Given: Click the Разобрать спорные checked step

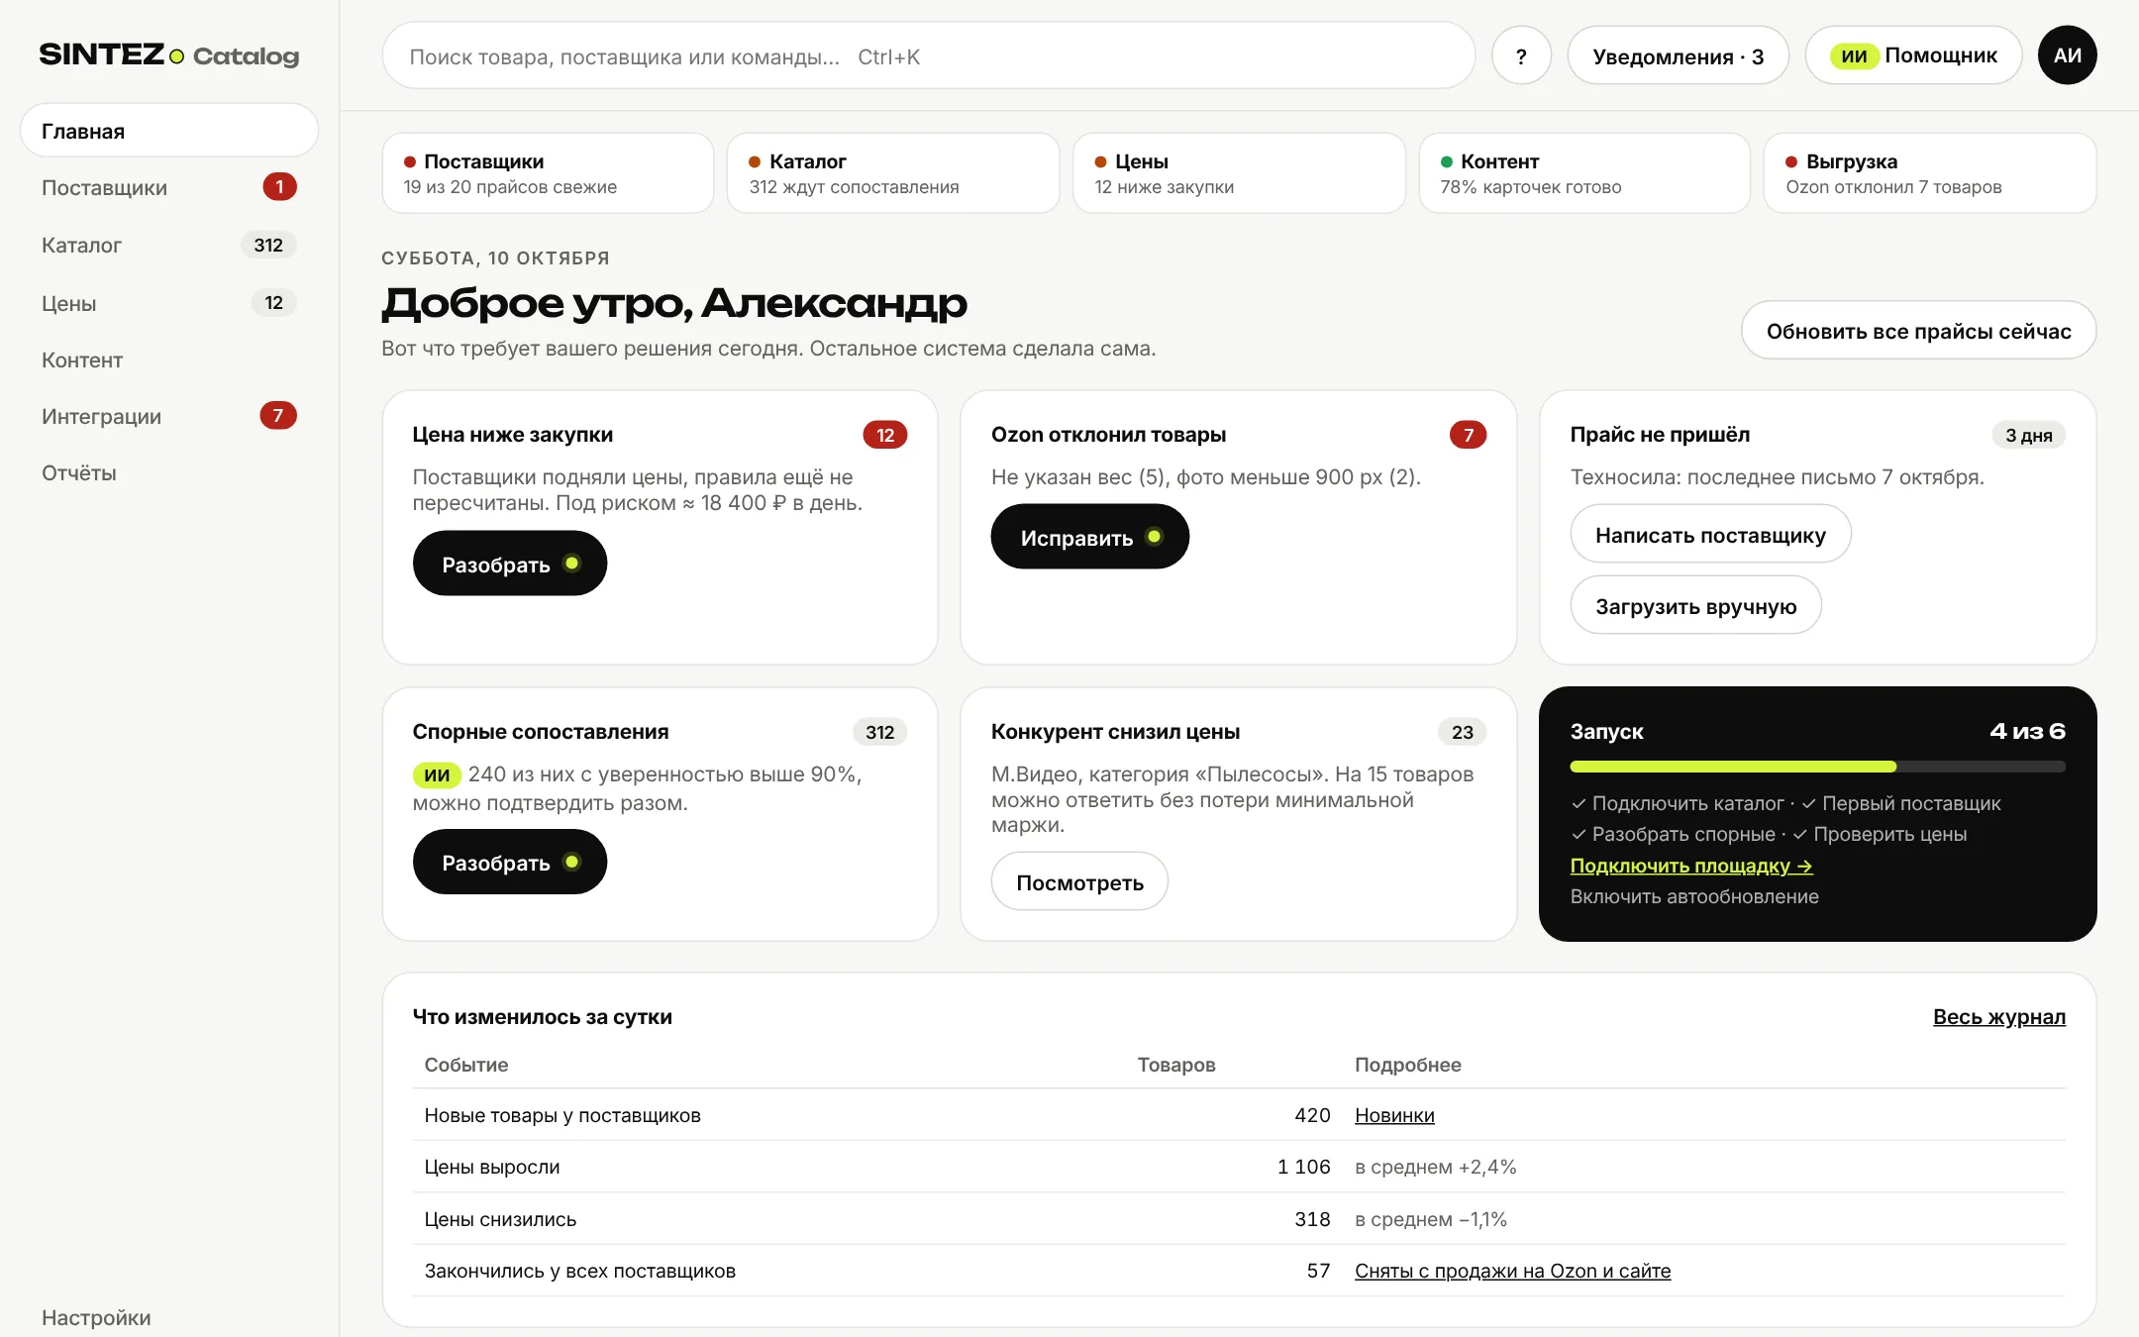Looking at the screenshot, I should point(1674,834).
